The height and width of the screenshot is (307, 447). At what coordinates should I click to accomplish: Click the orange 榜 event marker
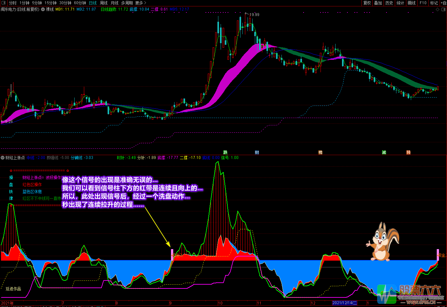[320, 153]
